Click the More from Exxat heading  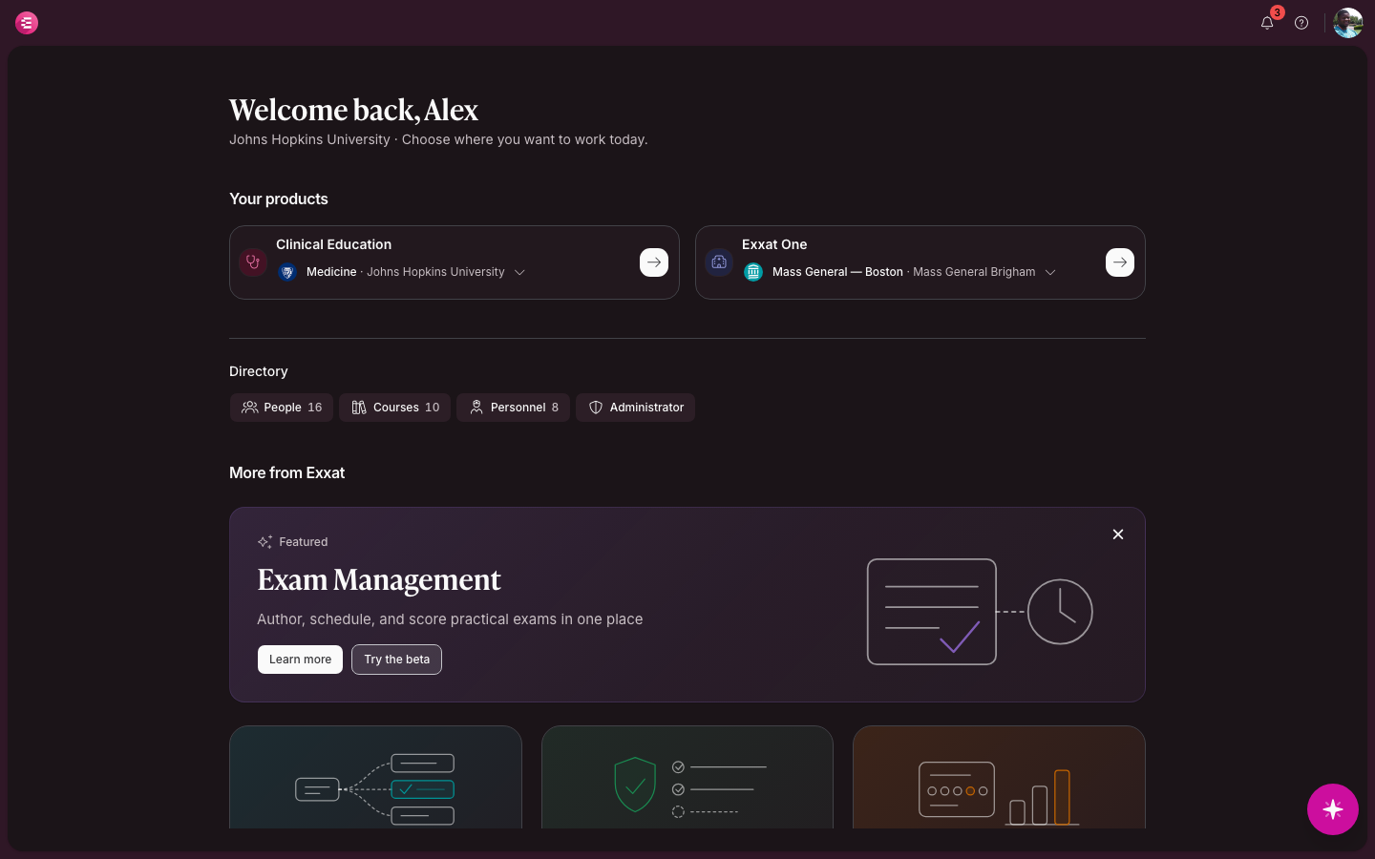pyautogui.click(x=286, y=472)
